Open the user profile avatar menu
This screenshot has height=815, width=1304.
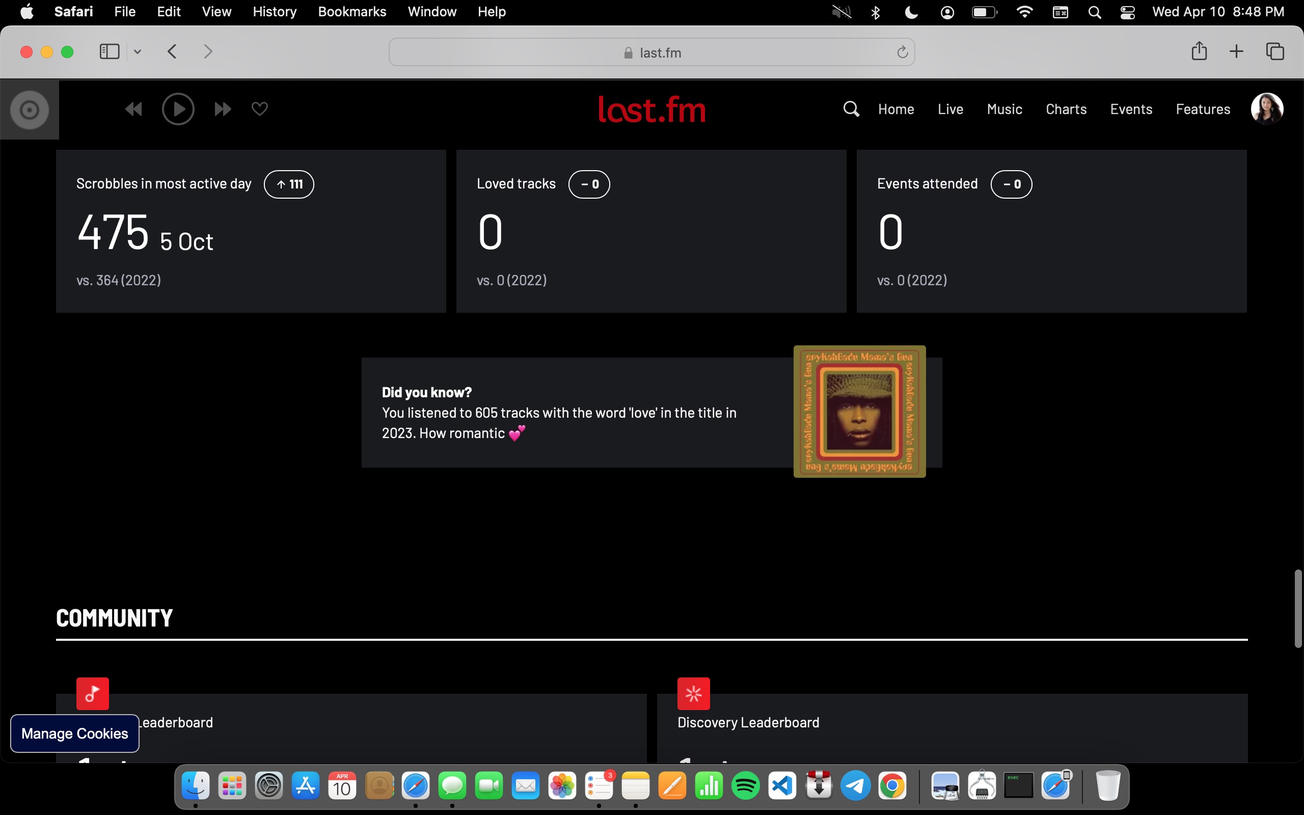(1266, 109)
